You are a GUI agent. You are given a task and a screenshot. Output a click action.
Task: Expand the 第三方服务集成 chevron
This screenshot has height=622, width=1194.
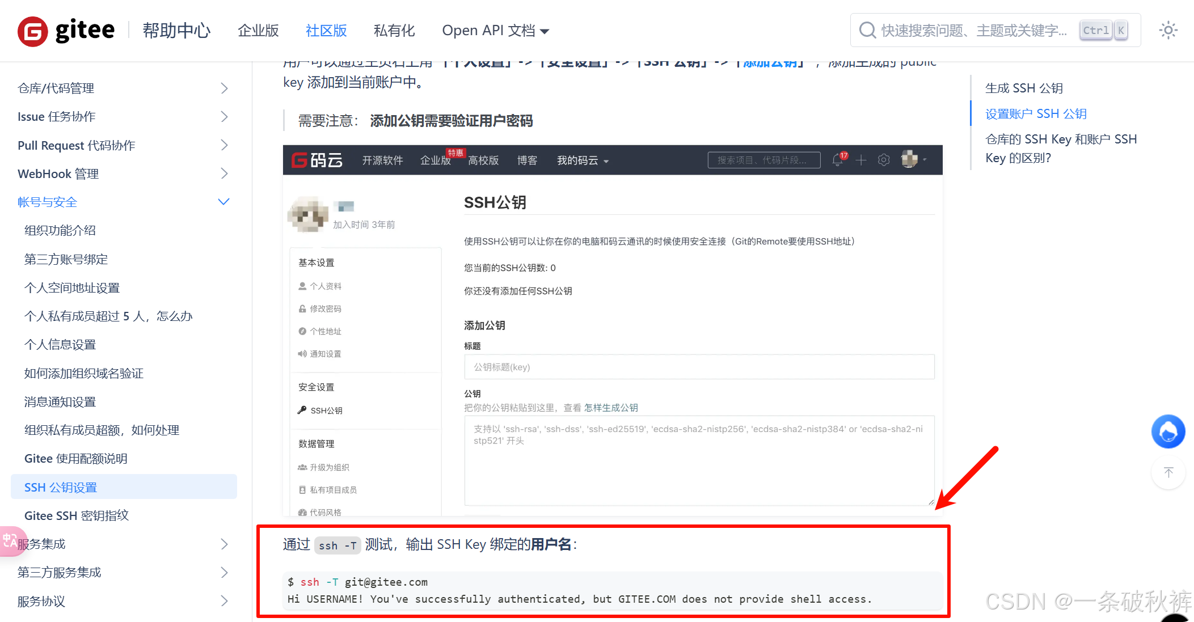224,572
